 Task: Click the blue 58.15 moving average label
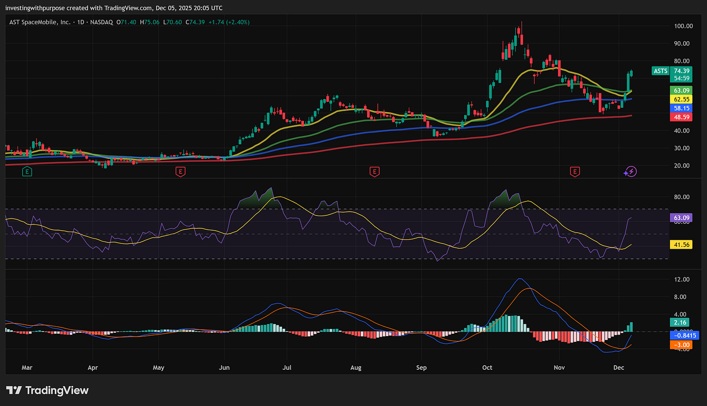coord(682,108)
